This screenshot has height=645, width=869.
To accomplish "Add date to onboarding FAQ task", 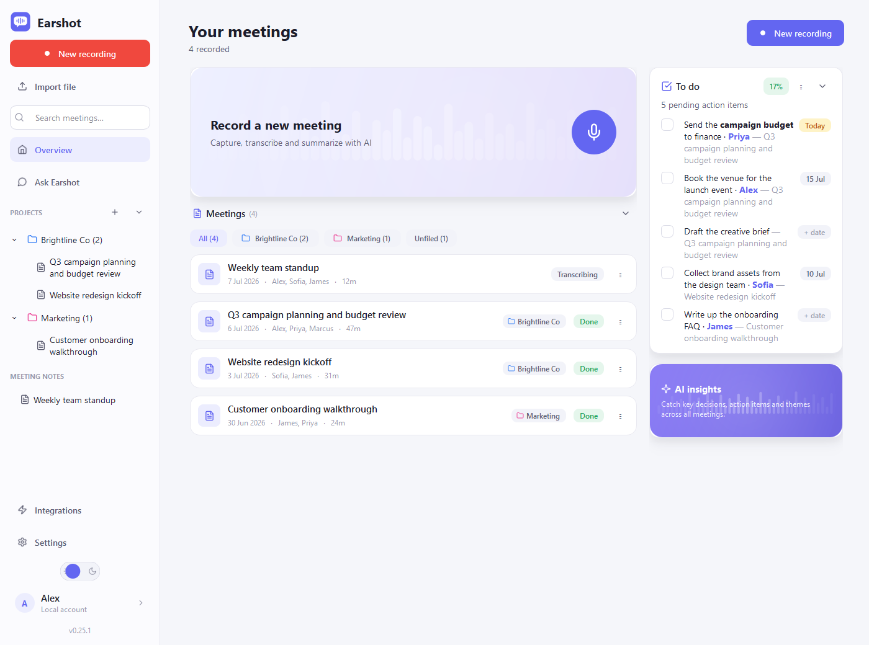I will click(x=814, y=316).
